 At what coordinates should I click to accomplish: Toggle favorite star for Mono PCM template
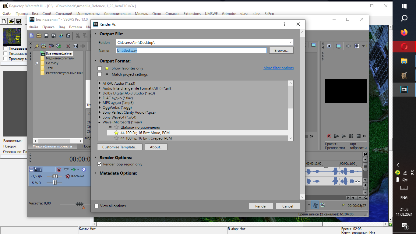[x=116, y=133]
